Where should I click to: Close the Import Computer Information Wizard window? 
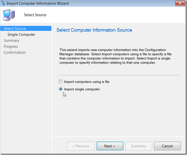pos(180,3)
